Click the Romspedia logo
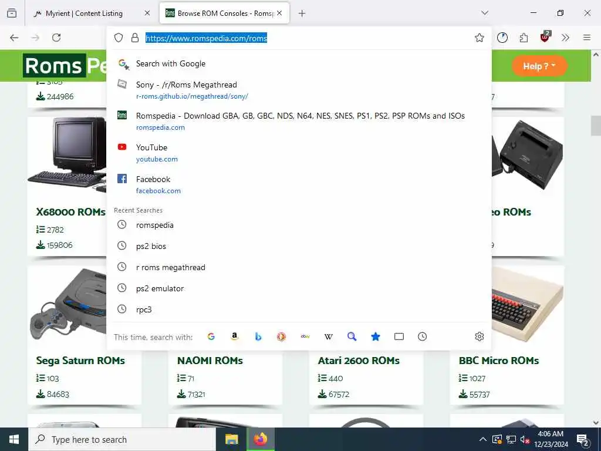 [x=65, y=66]
